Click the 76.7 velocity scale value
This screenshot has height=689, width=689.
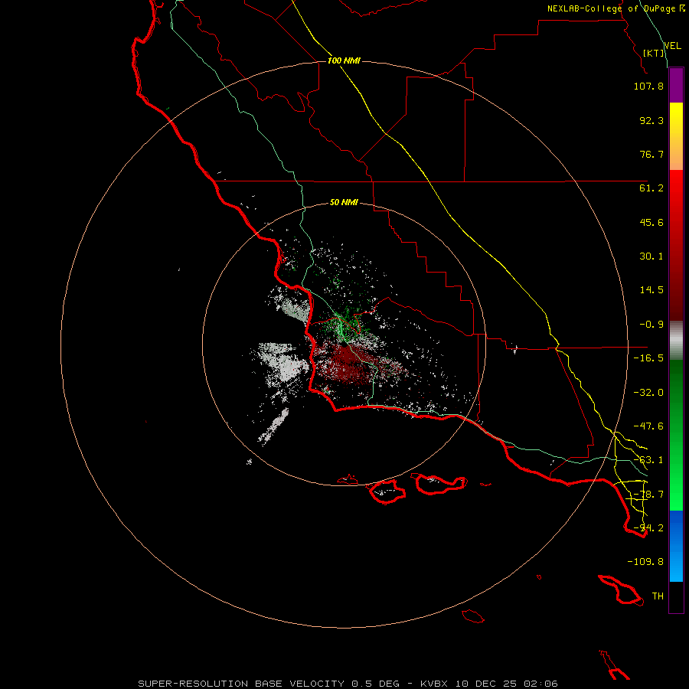pyautogui.click(x=651, y=154)
